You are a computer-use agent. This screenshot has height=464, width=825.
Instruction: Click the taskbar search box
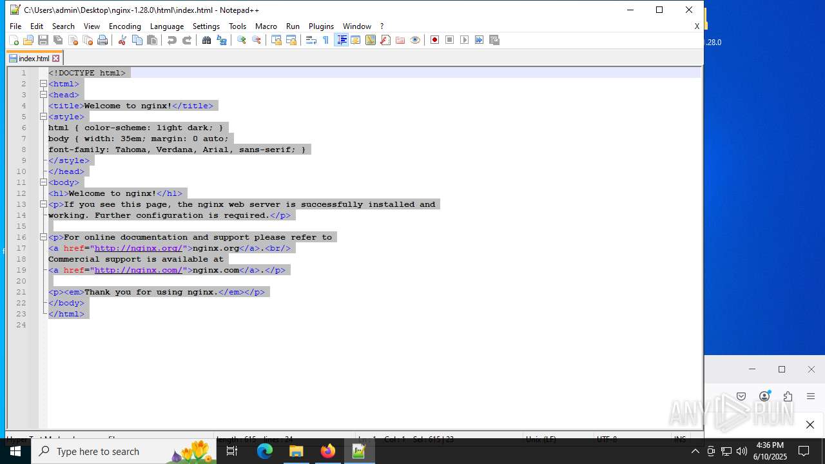point(124,451)
